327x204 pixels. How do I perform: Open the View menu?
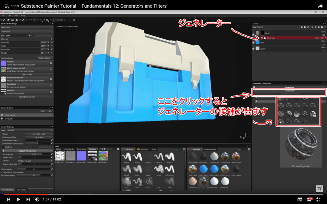[x=16, y=16]
